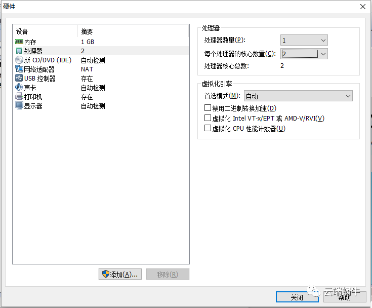The image size is (372, 308).
Task: Select the 声卡 row label
Action: [30, 88]
